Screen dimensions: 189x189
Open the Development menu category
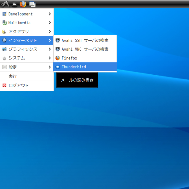pyautogui.click(x=27, y=14)
